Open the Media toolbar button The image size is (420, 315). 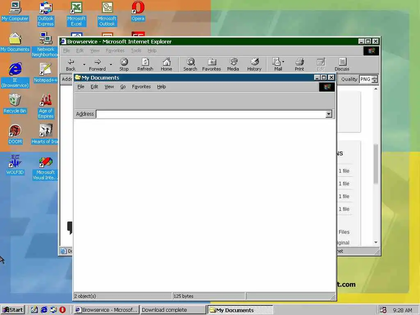(233, 64)
